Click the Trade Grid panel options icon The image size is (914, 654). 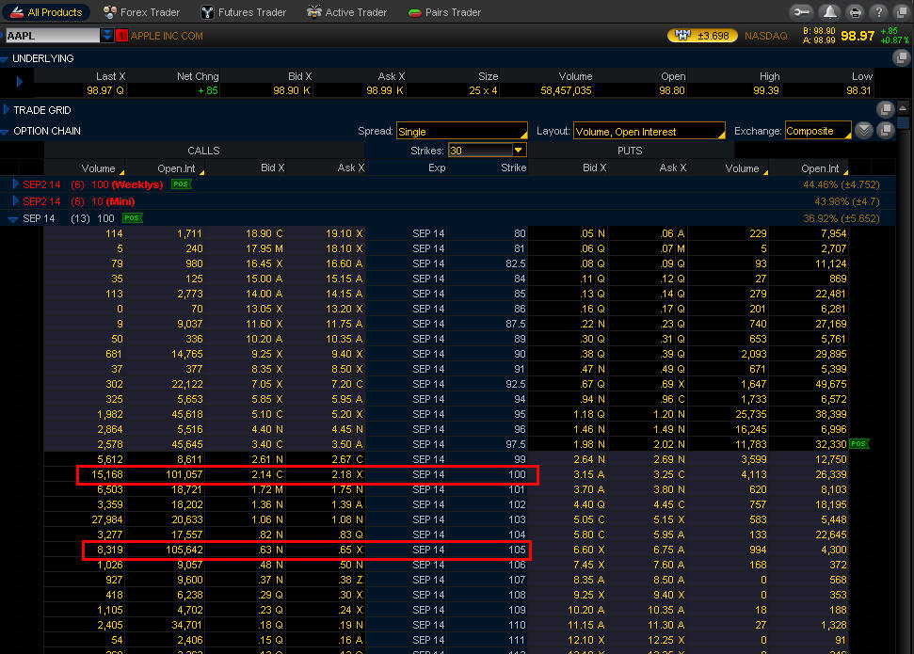pos(885,110)
